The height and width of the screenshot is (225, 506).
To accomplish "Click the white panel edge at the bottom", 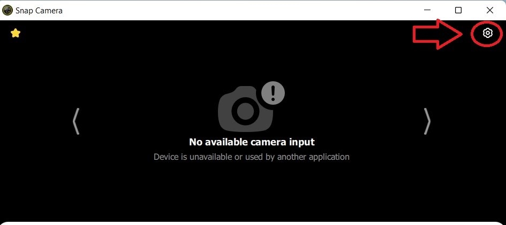I will (x=253, y=223).
